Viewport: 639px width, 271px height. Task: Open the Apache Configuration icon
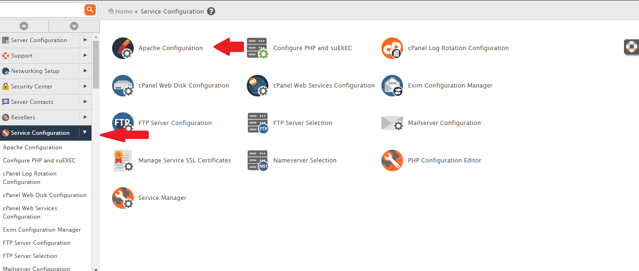pos(123,48)
